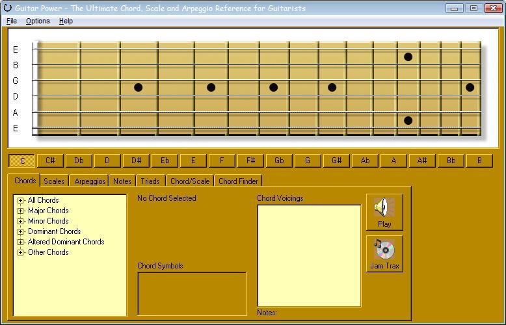506x325 pixels.
Task: Select root note D#
Action: 136,161
